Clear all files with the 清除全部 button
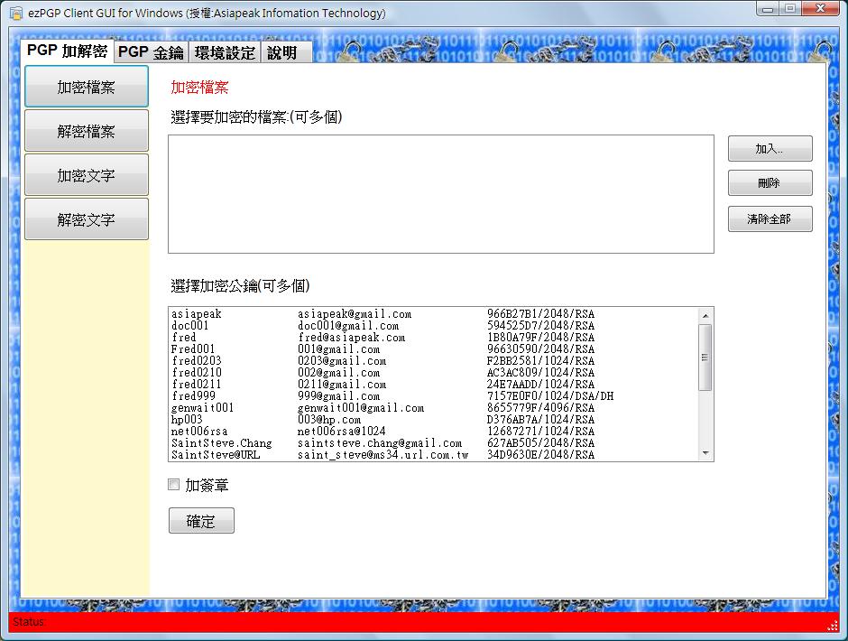The height and width of the screenshot is (641, 848). [770, 218]
